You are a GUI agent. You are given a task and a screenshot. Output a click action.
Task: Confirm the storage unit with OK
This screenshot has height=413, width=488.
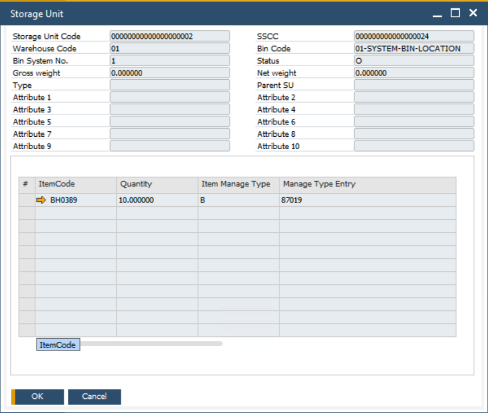[38, 396]
